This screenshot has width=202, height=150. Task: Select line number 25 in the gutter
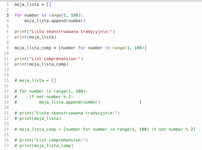6,135
